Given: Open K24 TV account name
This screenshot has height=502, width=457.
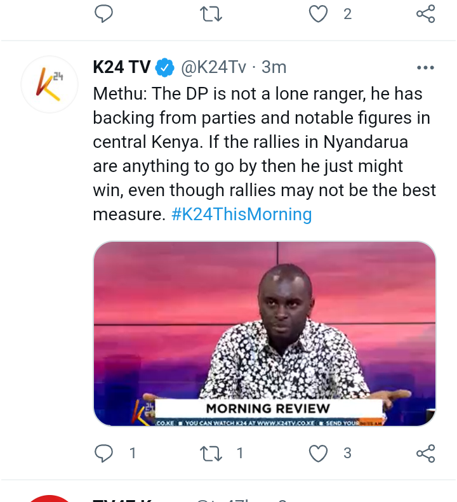Looking at the screenshot, I should pos(122,67).
